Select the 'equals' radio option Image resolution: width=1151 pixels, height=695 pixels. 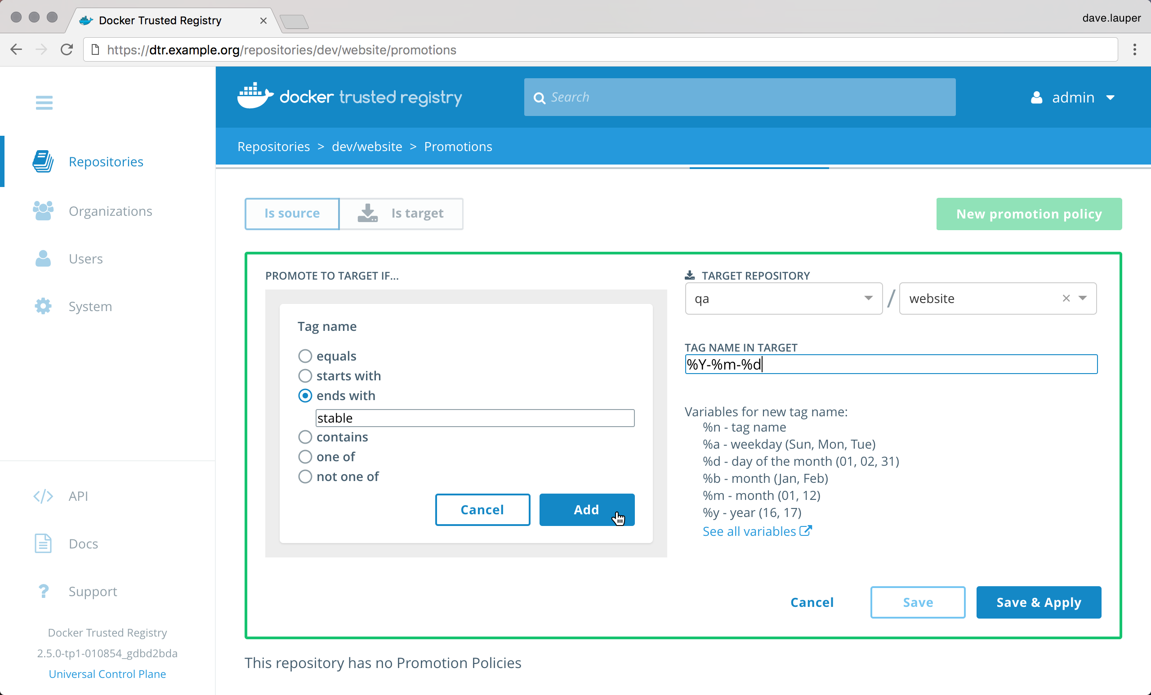(305, 356)
